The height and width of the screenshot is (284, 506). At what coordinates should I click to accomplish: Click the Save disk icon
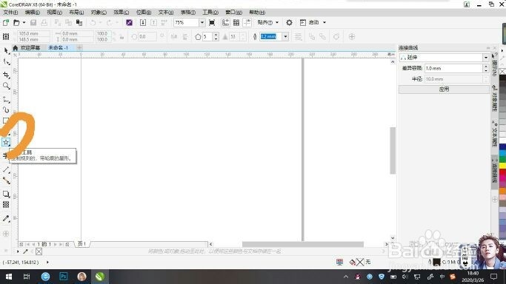coord(33,22)
